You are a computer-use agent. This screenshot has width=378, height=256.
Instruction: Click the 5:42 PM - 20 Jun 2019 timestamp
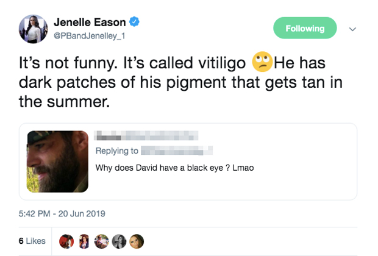click(62, 213)
